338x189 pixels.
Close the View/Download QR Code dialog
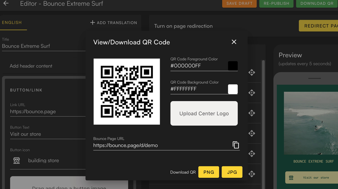tap(234, 42)
